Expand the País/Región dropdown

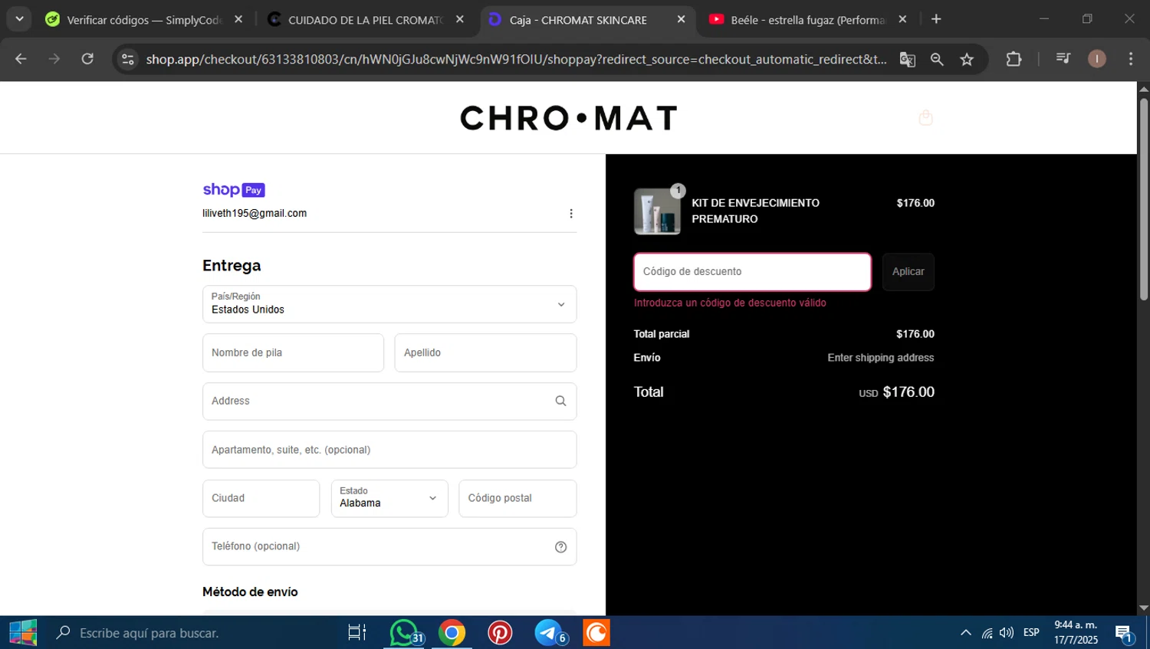pyautogui.click(x=389, y=304)
